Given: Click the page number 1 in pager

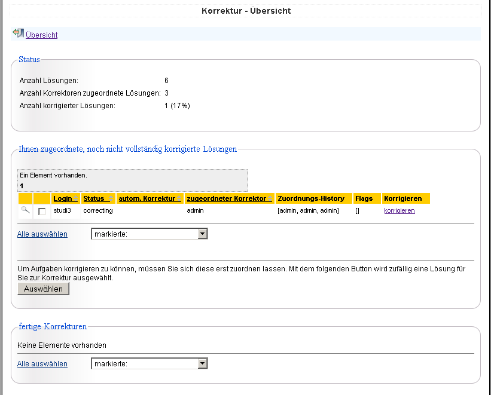Looking at the screenshot, I should click(x=22, y=186).
